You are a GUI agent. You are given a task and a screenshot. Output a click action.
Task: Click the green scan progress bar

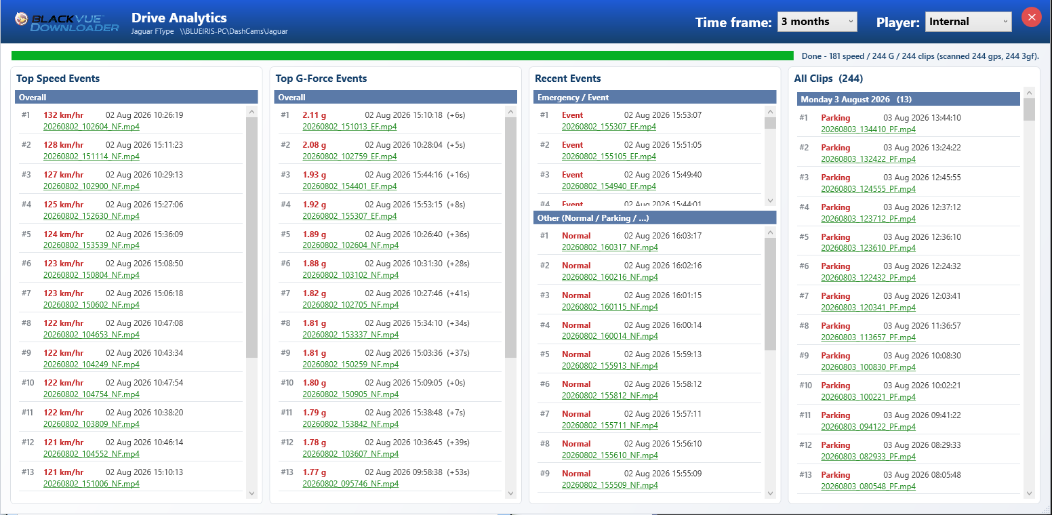pyautogui.click(x=403, y=56)
